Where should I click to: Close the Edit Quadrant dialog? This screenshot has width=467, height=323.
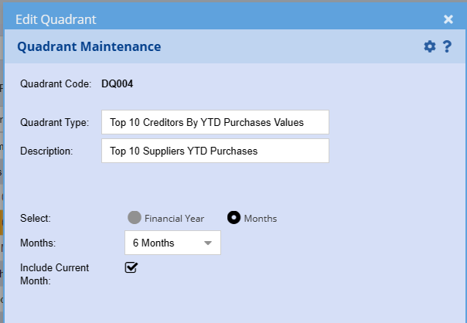click(x=448, y=19)
